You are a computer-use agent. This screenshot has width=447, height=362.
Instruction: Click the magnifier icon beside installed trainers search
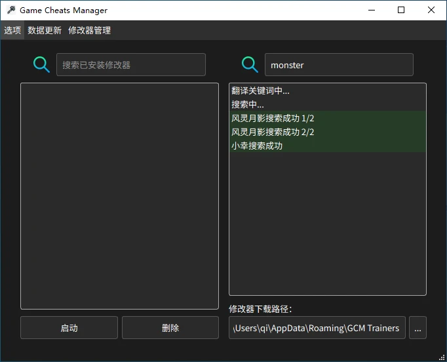(41, 65)
